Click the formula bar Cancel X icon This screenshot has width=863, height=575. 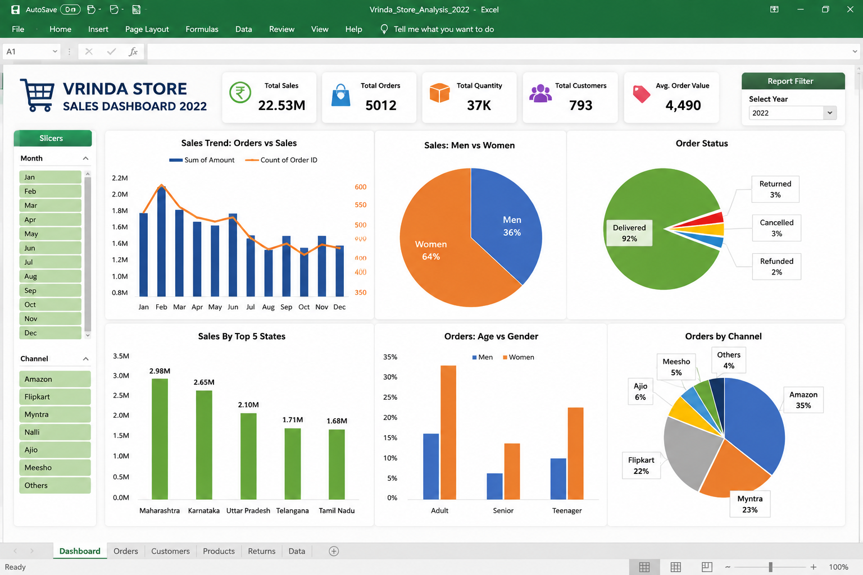coord(89,52)
